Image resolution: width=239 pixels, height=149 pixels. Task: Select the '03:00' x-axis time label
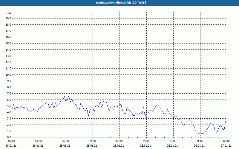38,141
